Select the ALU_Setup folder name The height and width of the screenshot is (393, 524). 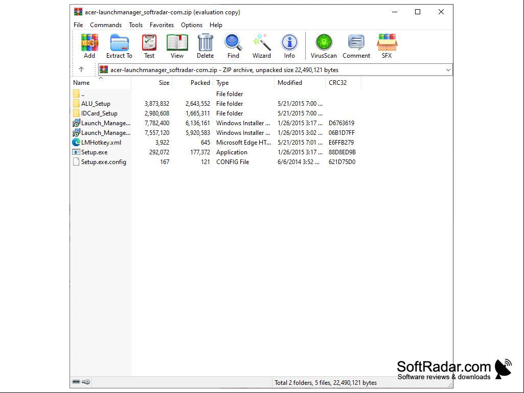[x=96, y=104]
